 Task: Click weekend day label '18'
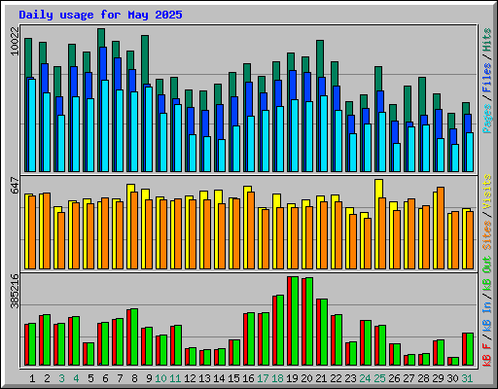coord(277,378)
